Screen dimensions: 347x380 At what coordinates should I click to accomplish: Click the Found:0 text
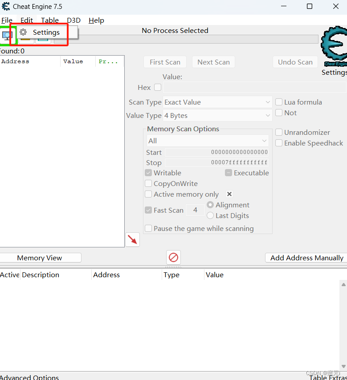point(12,51)
